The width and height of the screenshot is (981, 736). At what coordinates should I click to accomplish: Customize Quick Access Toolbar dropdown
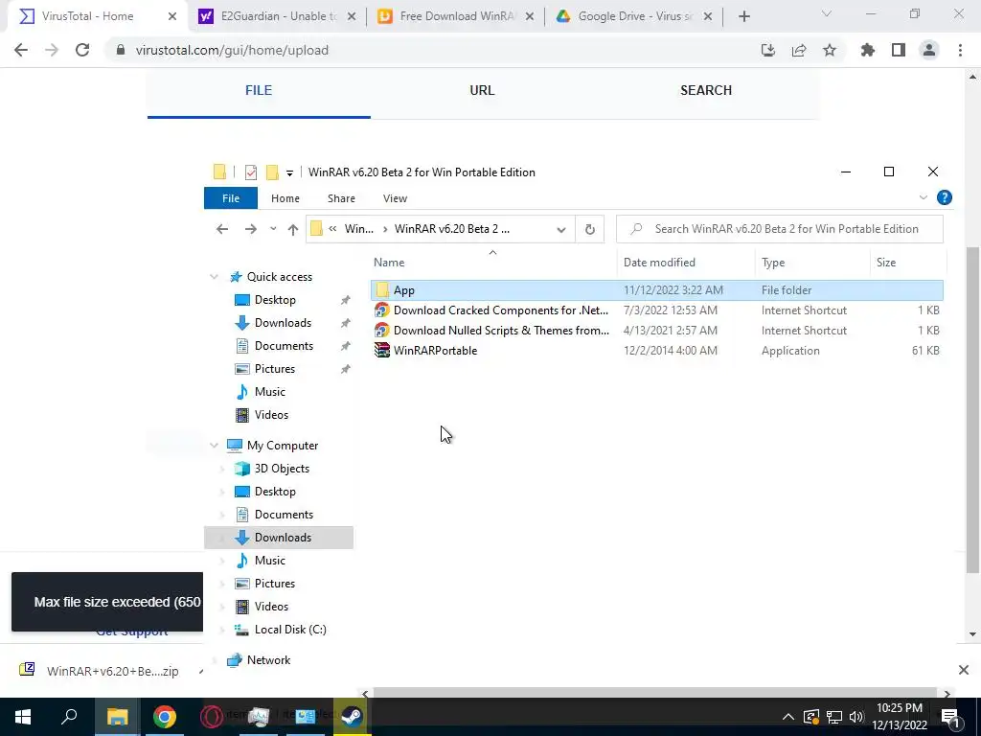click(x=289, y=172)
